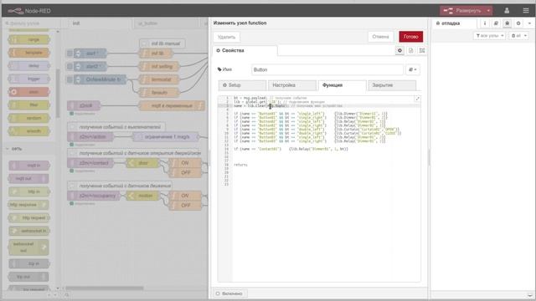
Task: Click the red Deploy button
Action: tap(462, 11)
